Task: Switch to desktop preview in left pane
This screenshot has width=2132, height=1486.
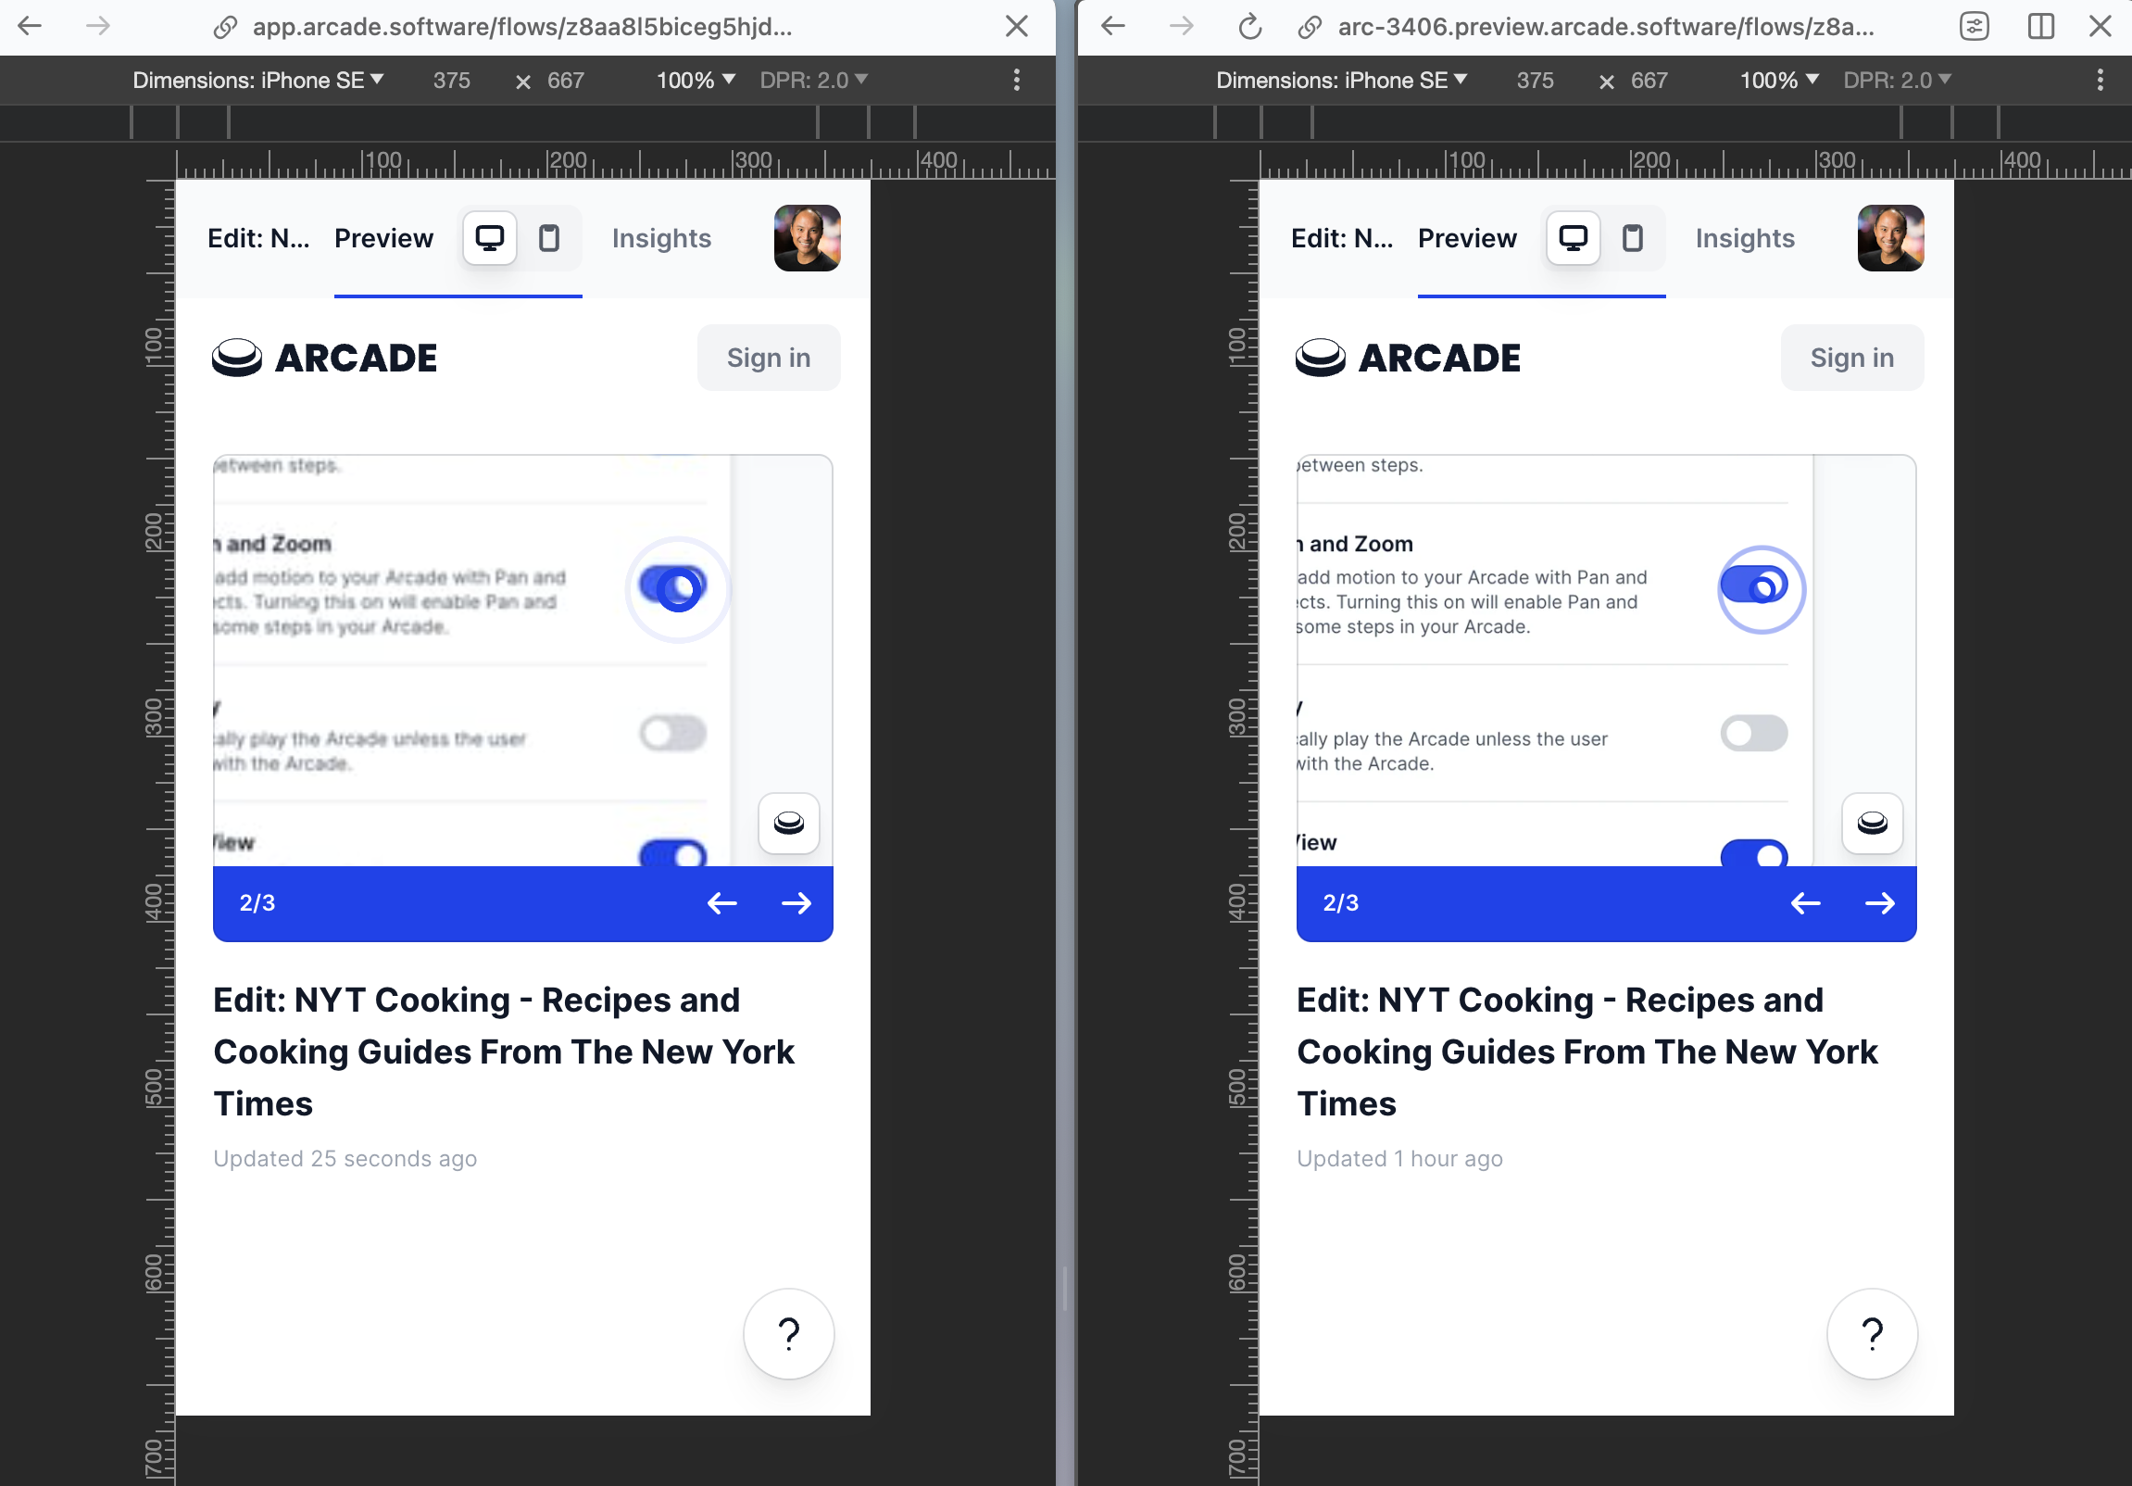Action: coord(489,239)
